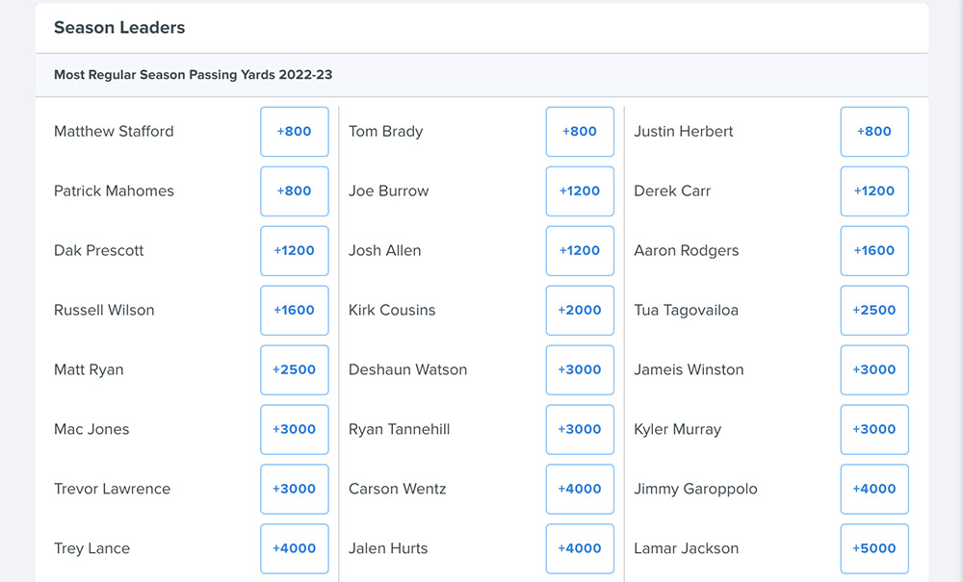
Task: Select Lamar Jackson +5000 odds
Action: tap(874, 548)
